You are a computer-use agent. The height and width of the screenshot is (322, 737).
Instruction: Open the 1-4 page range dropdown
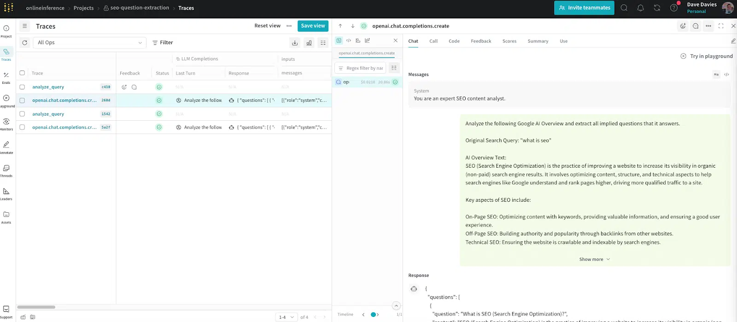pos(287,317)
